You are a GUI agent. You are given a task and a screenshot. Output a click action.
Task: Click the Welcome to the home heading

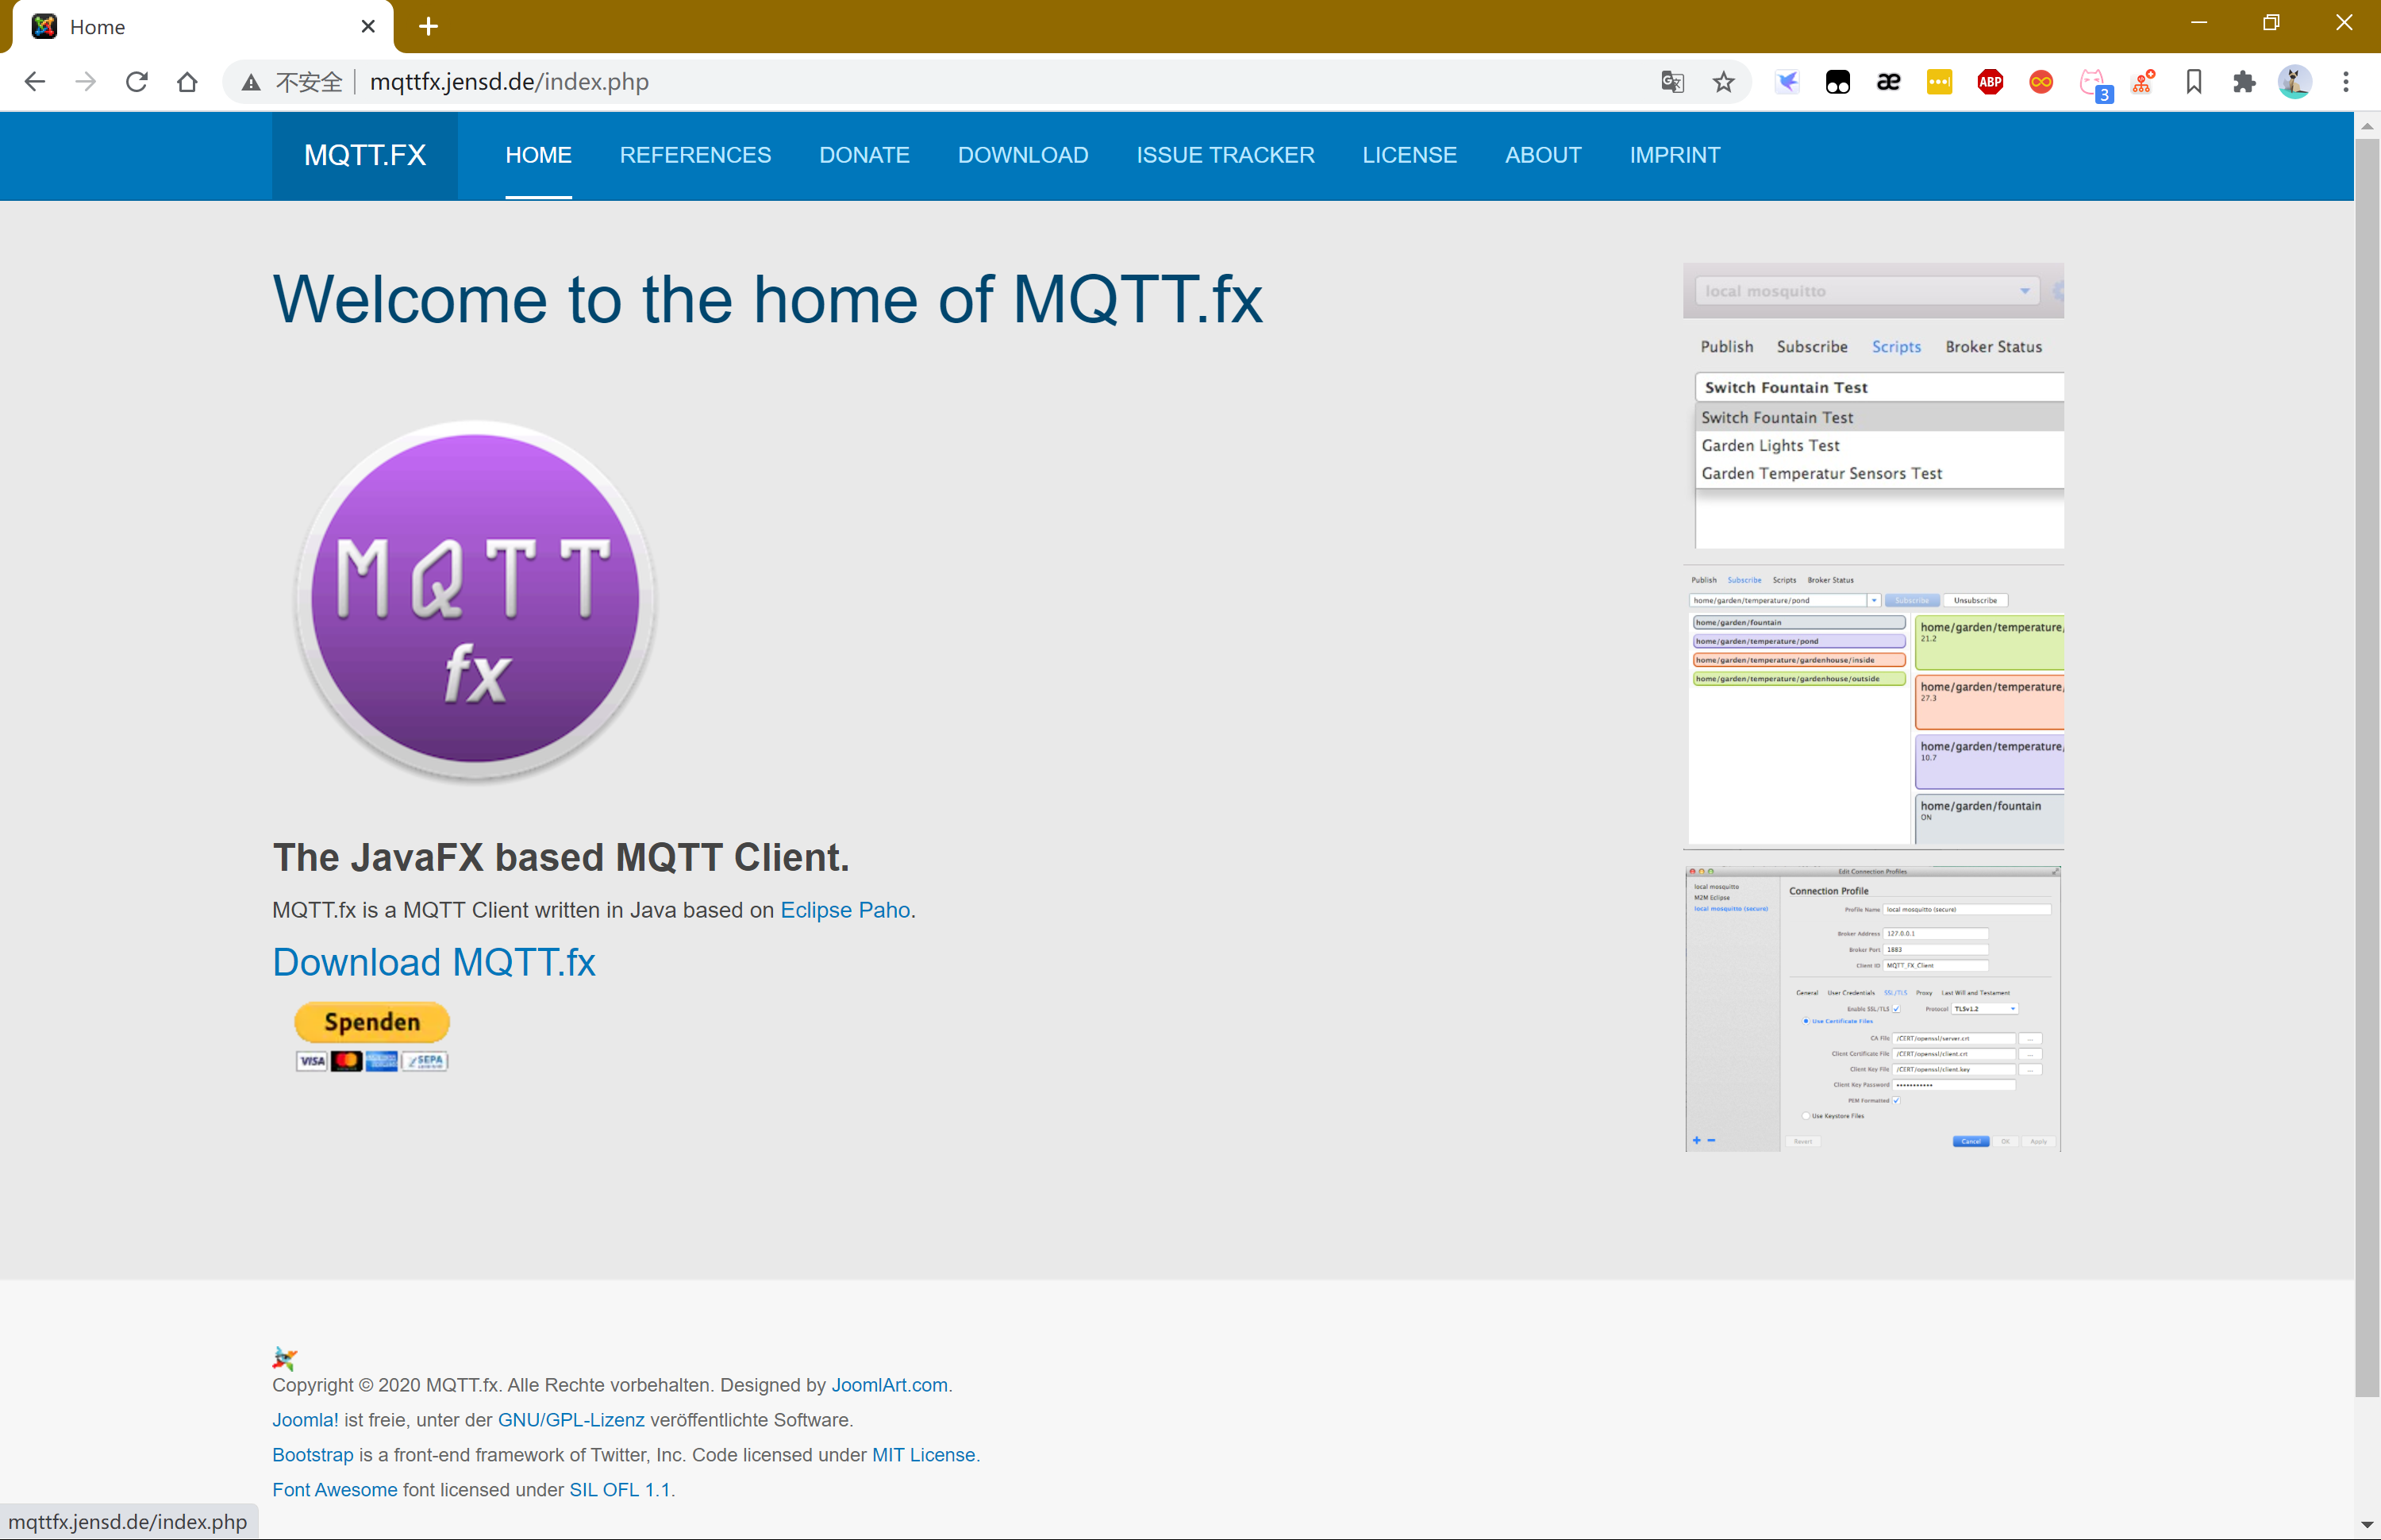[767, 299]
